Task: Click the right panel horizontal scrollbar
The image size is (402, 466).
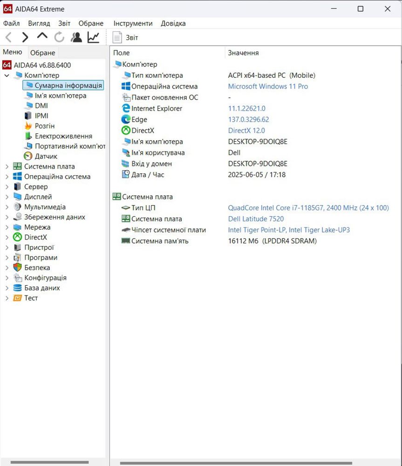Action: point(236,463)
